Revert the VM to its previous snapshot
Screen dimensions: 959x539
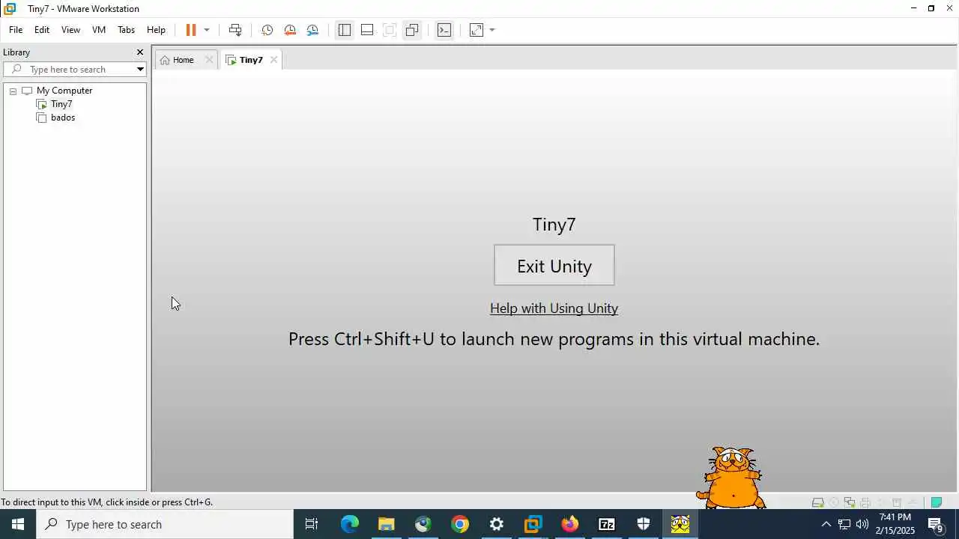pyautogui.click(x=290, y=30)
